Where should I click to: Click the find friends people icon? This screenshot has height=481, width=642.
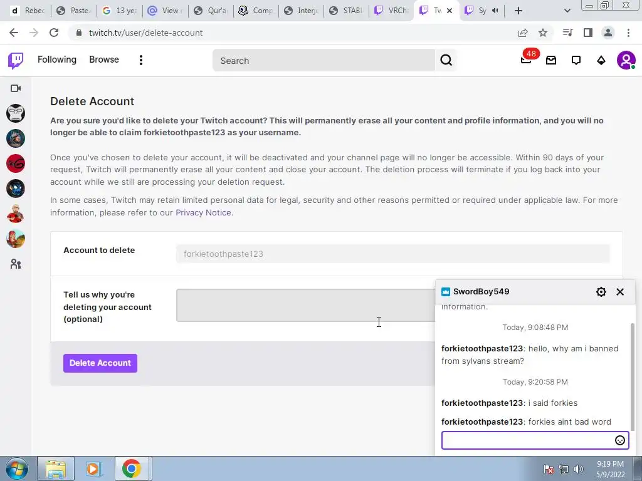[x=16, y=264]
